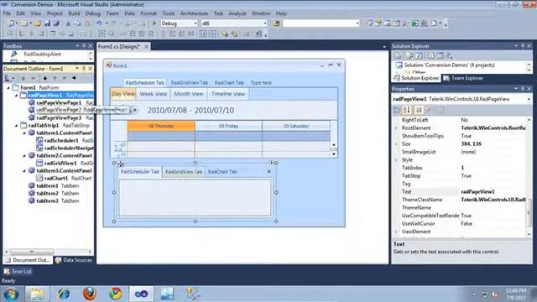Click the Visual Studio taskbar icon

point(141,294)
